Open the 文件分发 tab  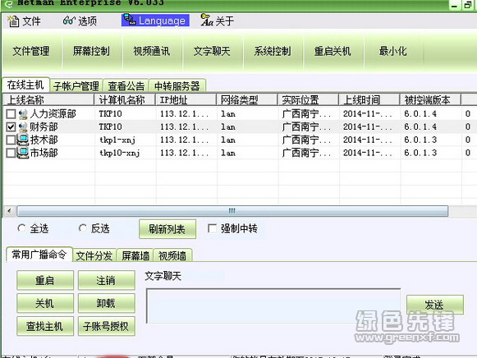[94, 256]
